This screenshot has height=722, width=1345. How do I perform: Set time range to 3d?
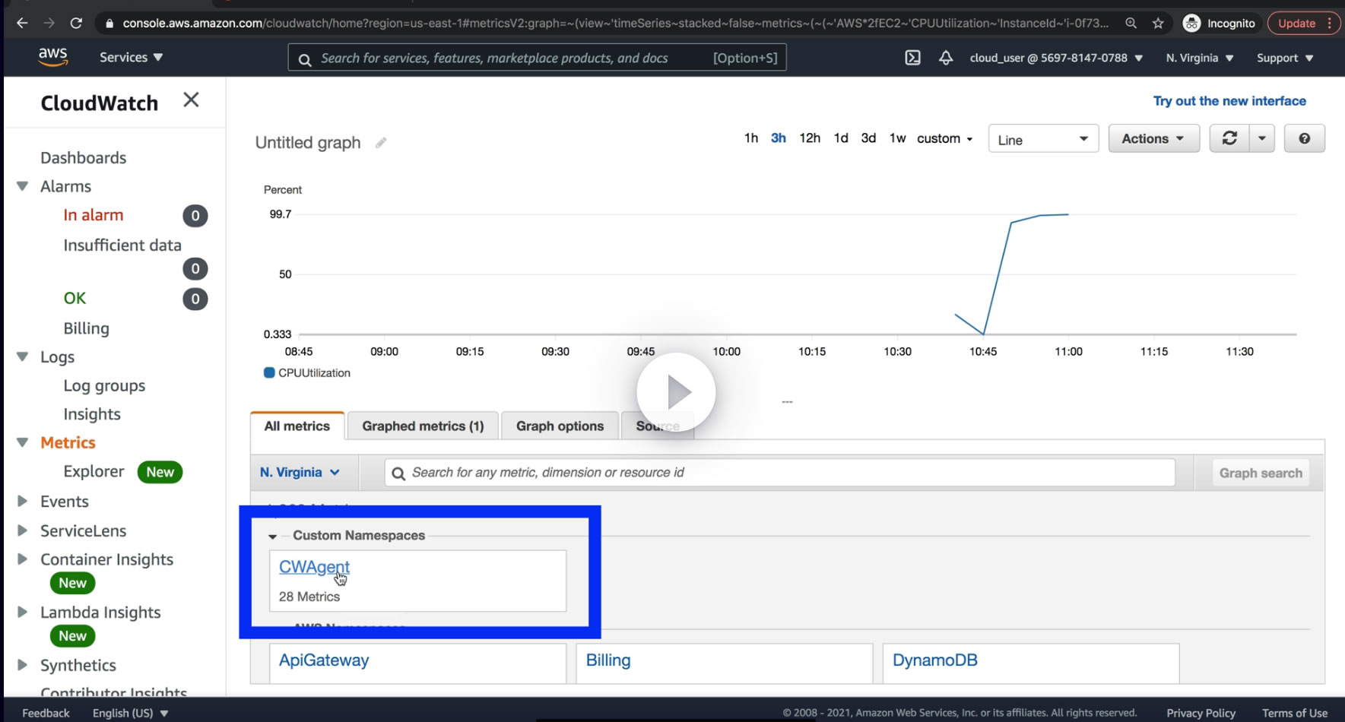868,138
